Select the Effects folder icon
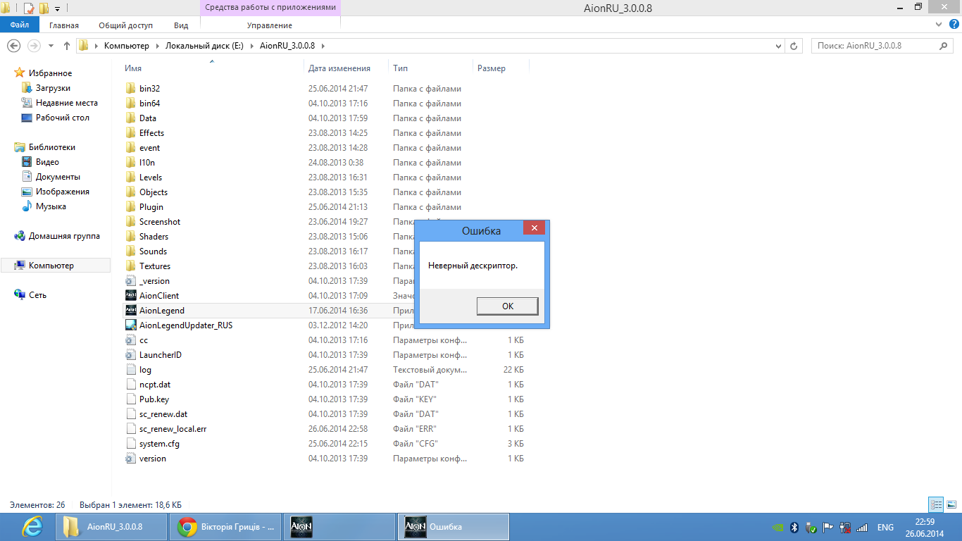The image size is (962, 541). click(x=130, y=133)
